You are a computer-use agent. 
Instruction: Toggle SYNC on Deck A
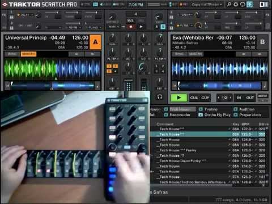pyautogui.click(x=12, y=54)
